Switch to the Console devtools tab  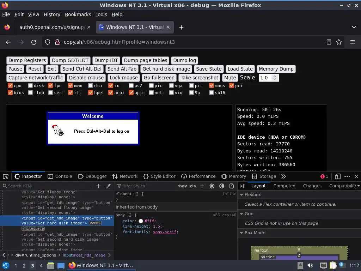pos(60,176)
